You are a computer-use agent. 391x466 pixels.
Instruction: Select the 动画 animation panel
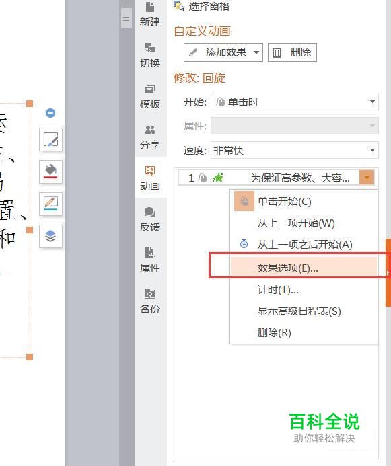pyautogui.click(x=150, y=178)
